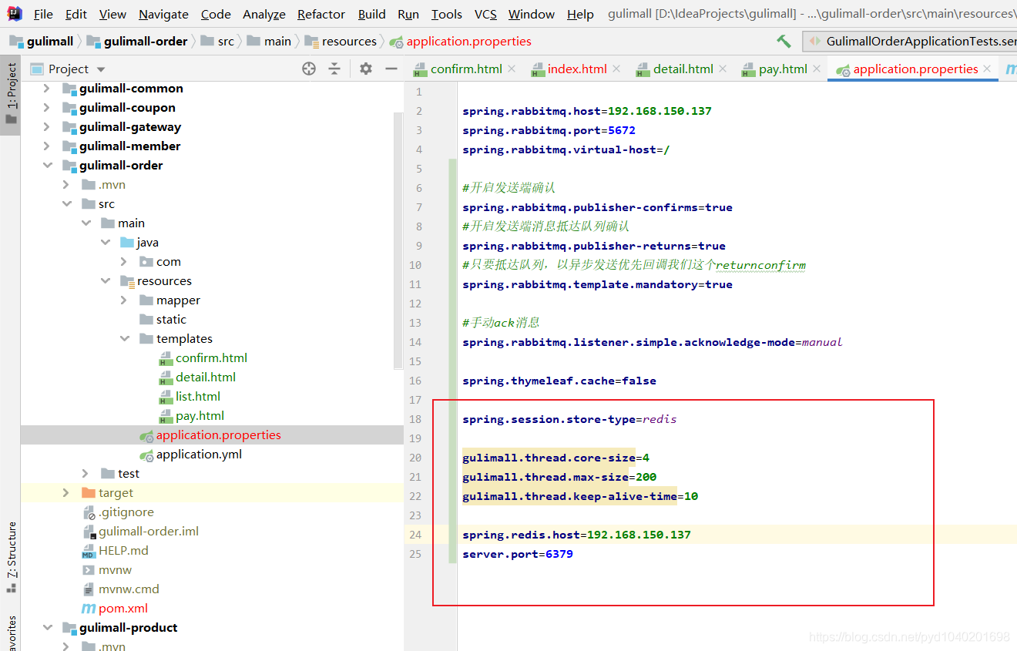Click gulimall-order breadcrumb
The width and height of the screenshot is (1017, 651).
coord(136,41)
